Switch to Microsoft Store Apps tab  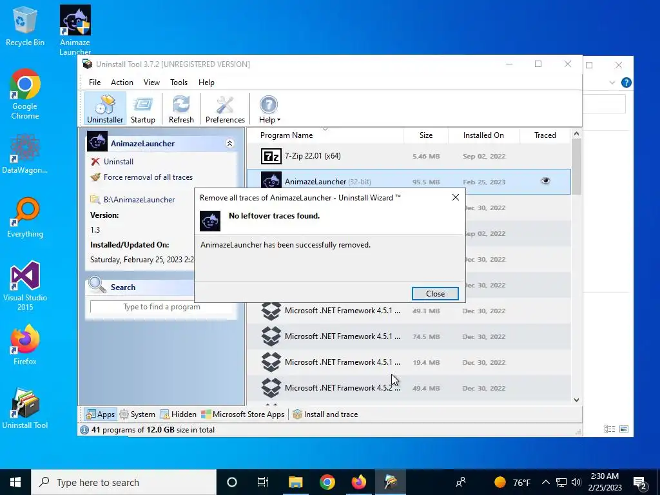pyautogui.click(x=243, y=414)
